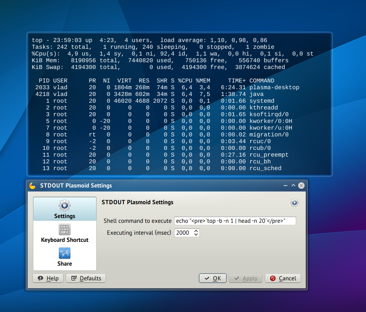Click the COMMAND column header in top output
Viewport: 366px width, 312px height.
pyautogui.click(x=262, y=80)
